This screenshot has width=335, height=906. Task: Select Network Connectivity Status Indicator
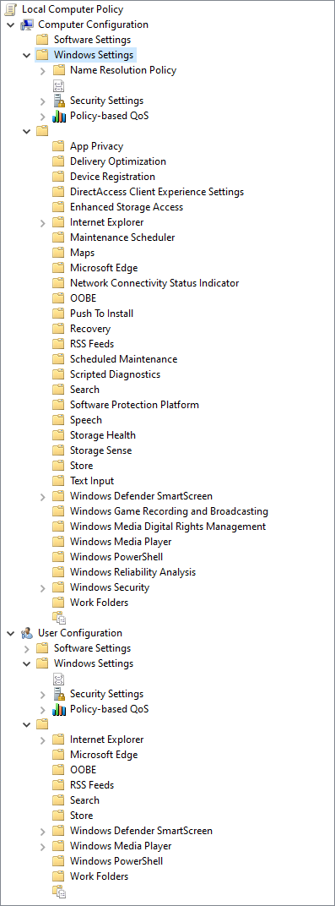(x=154, y=283)
